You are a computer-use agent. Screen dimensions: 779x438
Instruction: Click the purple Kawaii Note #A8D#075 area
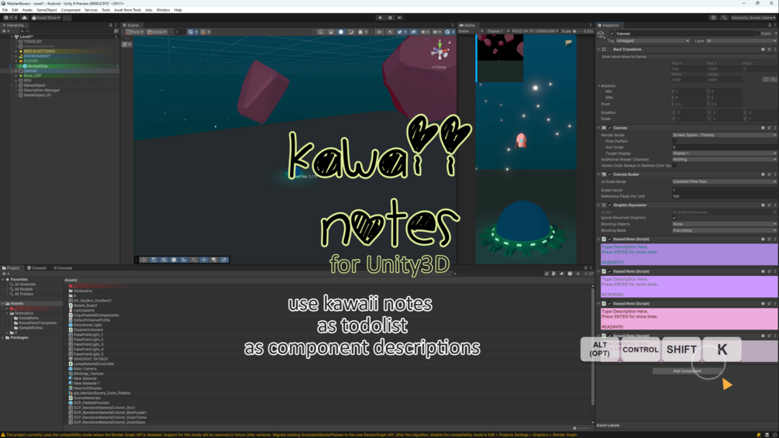[x=688, y=254]
